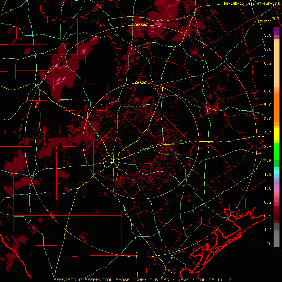This screenshot has height=282, width=282.
Task: Click the 1.0 value on the color scale
Action: tap(268, 188)
